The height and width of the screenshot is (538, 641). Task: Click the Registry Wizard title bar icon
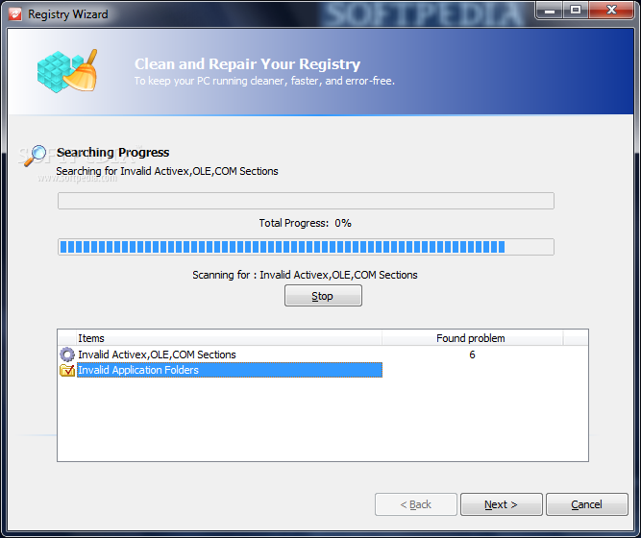tap(15, 14)
